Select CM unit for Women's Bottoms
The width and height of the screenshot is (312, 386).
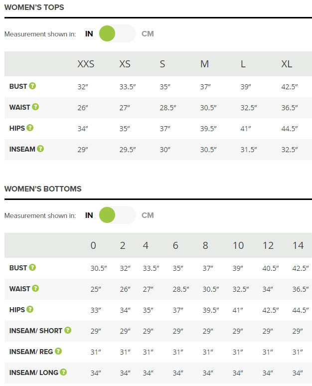pos(148,215)
